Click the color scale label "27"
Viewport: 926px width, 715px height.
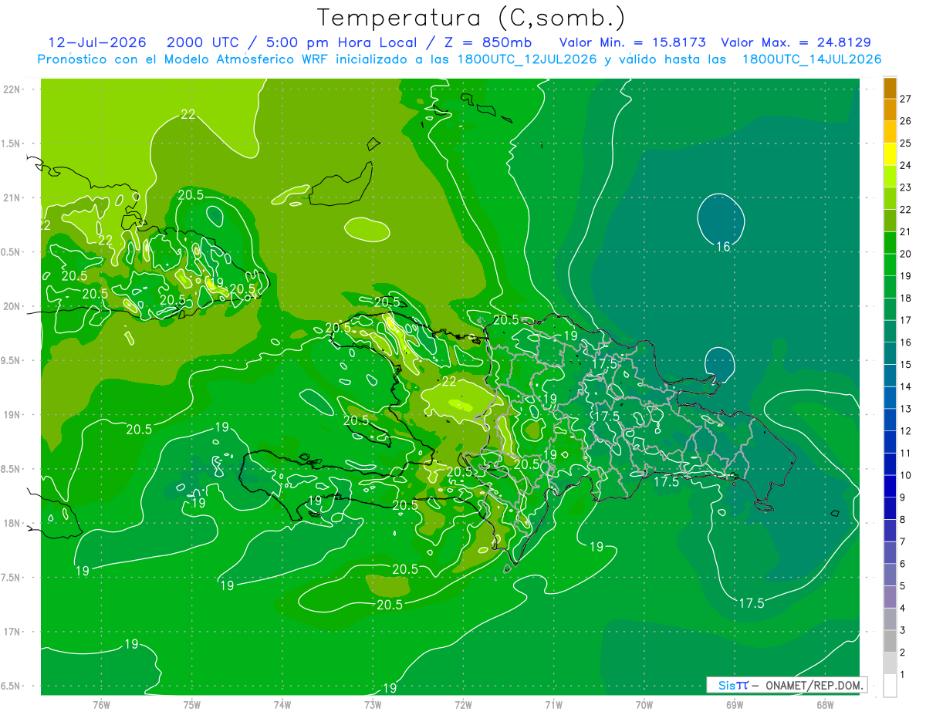(906, 99)
